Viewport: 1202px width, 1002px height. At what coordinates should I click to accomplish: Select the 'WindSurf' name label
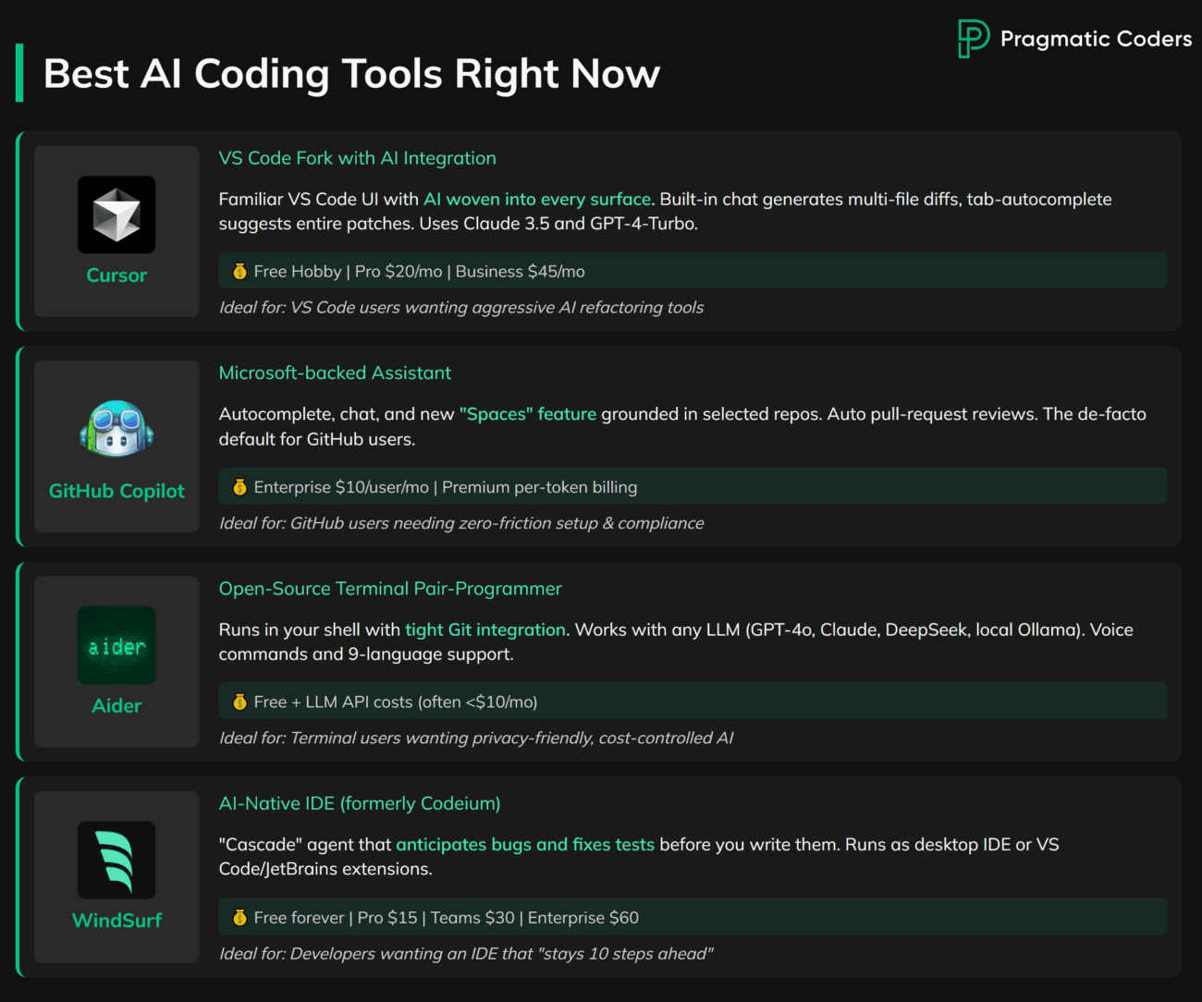pyautogui.click(x=117, y=920)
